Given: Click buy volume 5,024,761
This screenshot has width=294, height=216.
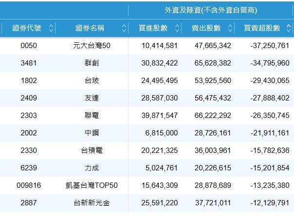Looking at the screenshot, I should click(x=162, y=168).
